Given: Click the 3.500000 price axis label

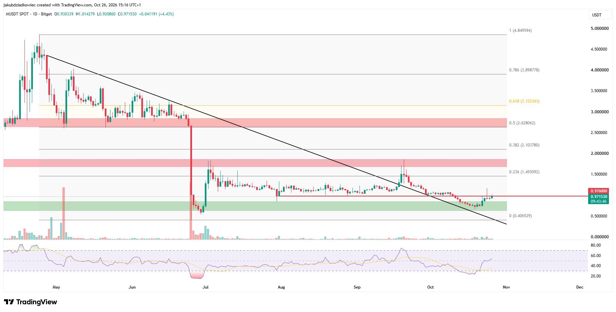Looking at the screenshot, I should tap(599, 91).
